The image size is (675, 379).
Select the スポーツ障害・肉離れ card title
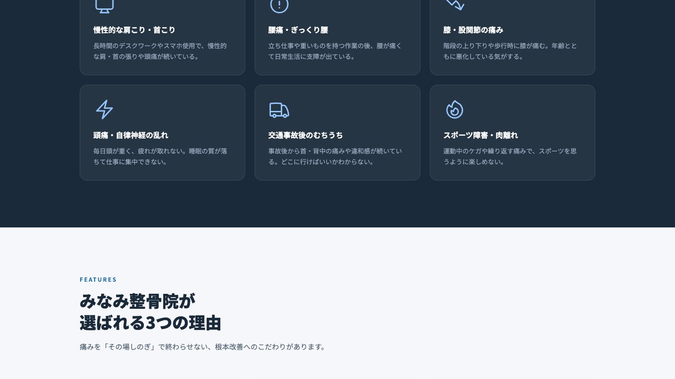(x=480, y=135)
